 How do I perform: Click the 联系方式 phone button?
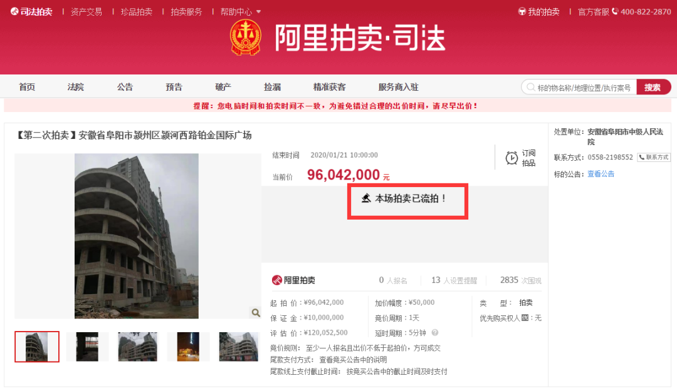(x=654, y=158)
